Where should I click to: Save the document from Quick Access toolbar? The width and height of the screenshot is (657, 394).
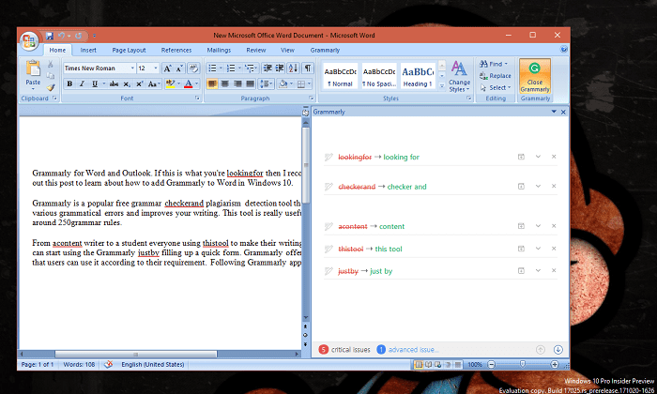point(50,36)
